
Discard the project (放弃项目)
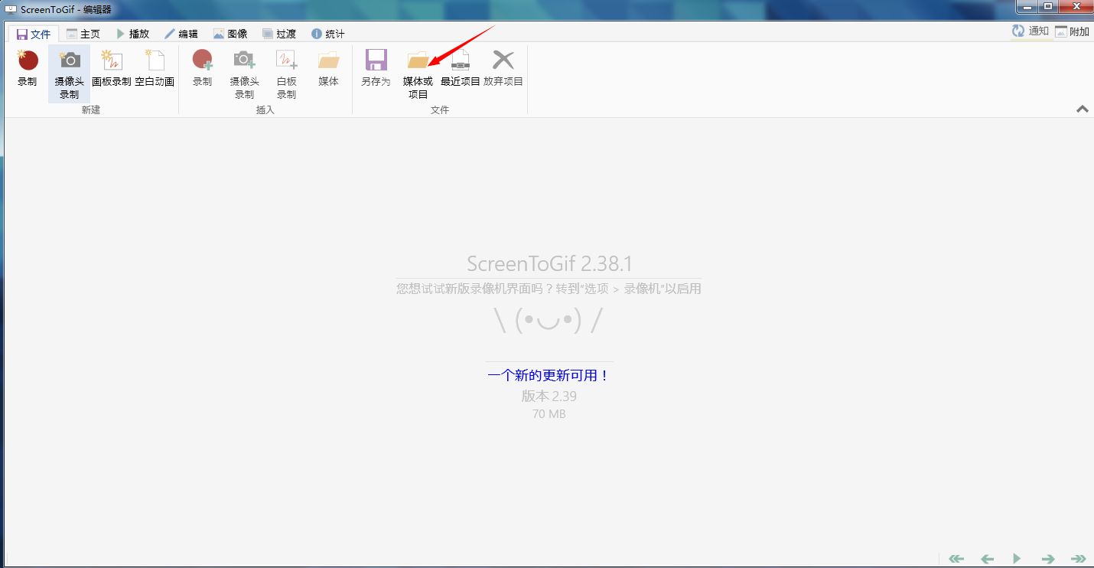click(x=503, y=68)
